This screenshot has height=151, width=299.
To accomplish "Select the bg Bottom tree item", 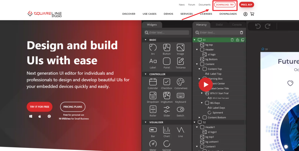I will (x=211, y=59).
